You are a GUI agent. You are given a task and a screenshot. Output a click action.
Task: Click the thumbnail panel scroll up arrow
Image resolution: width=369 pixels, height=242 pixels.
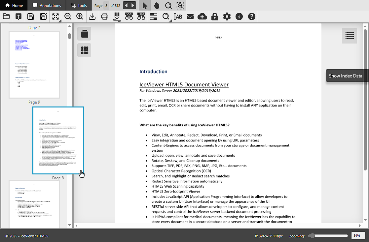(x=69, y=26)
